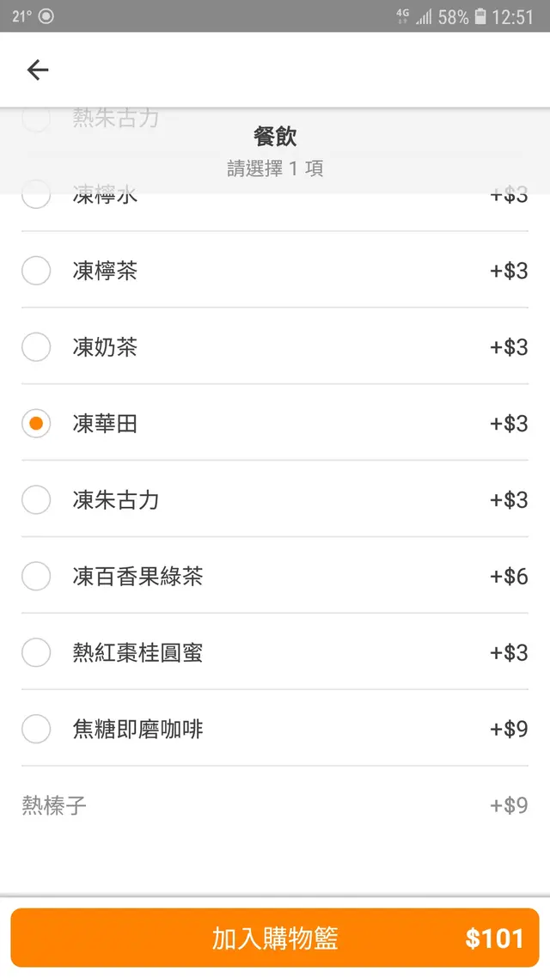
Task: Select the 熱紅棗桂圓蜜 radio button
Action: [36, 653]
